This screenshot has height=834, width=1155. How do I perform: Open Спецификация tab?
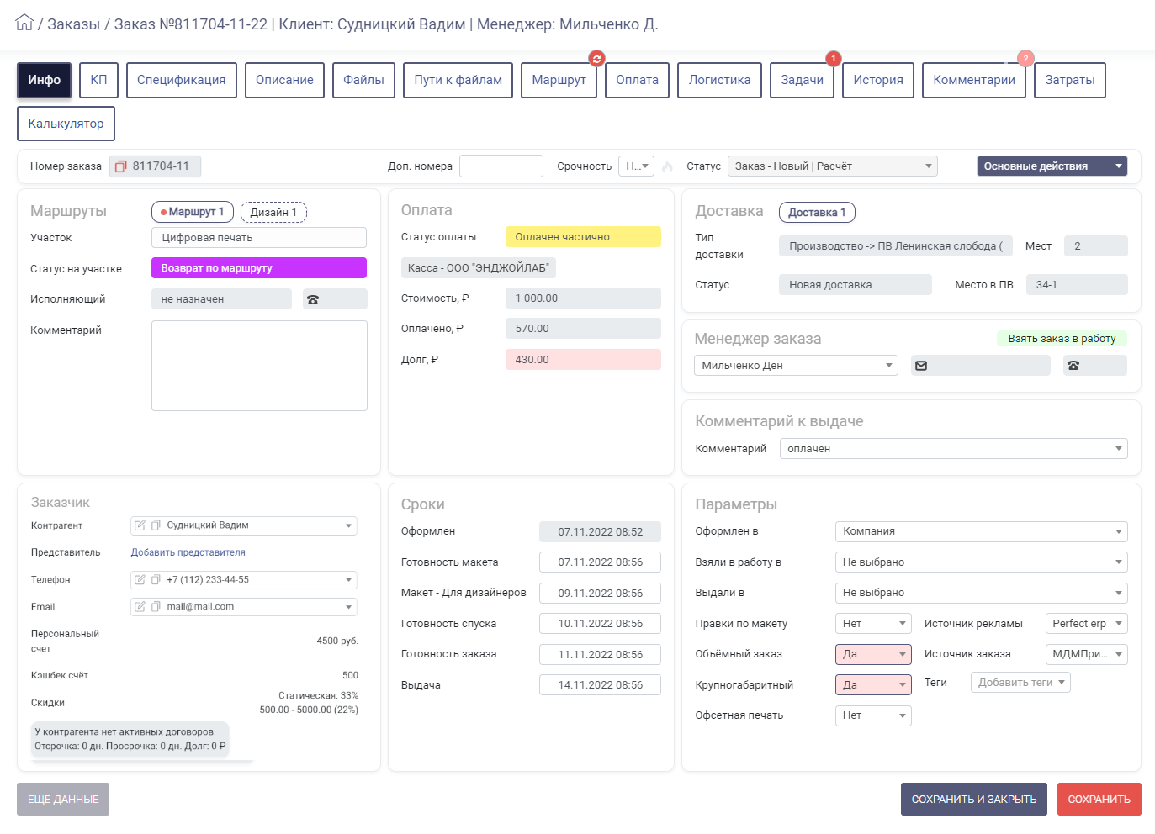point(181,80)
